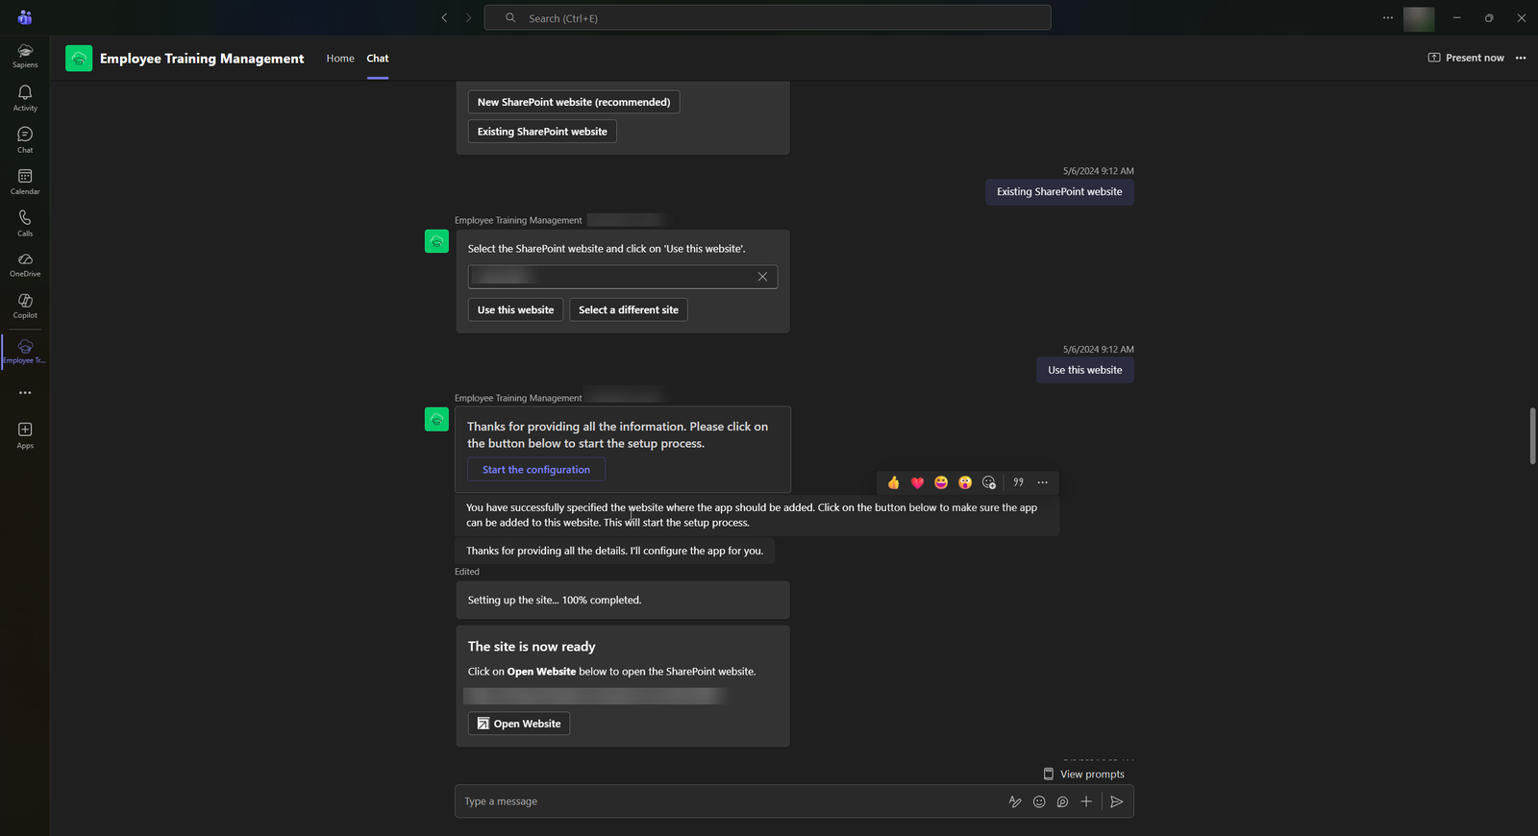Clear the selected SharePoint site field
Image resolution: width=1538 pixels, height=836 pixels.
762,277
